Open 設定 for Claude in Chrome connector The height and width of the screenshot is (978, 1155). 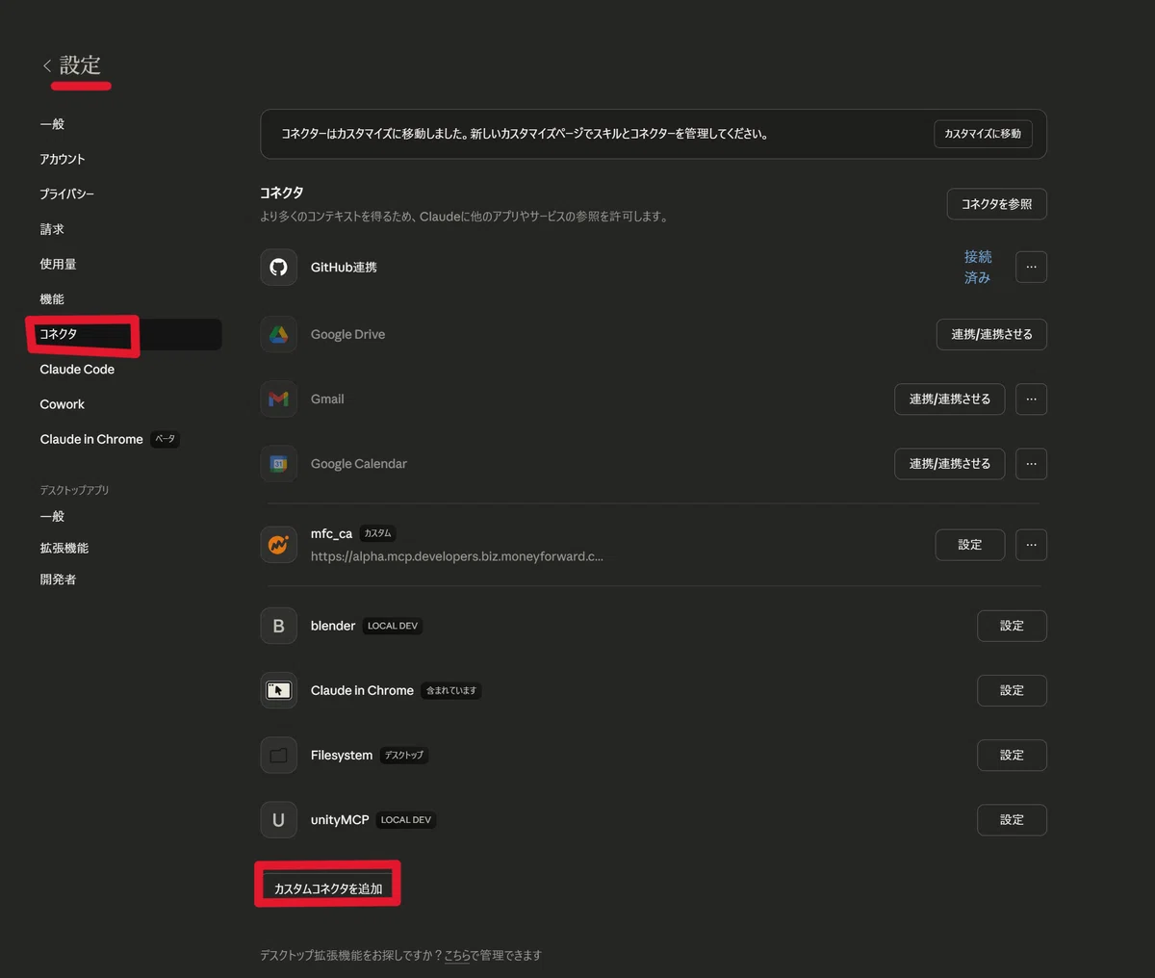pyautogui.click(x=1012, y=690)
